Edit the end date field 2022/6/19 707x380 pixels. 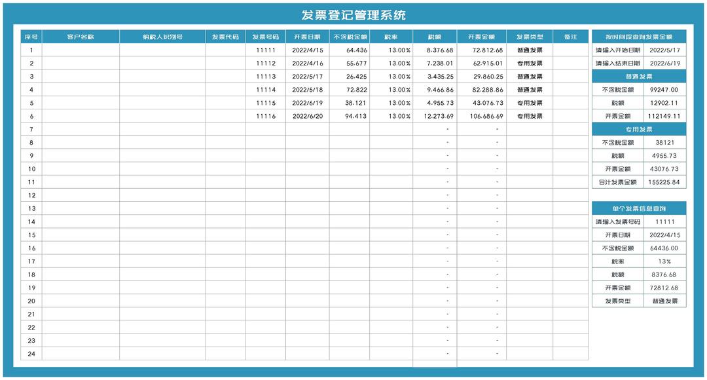click(x=665, y=63)
